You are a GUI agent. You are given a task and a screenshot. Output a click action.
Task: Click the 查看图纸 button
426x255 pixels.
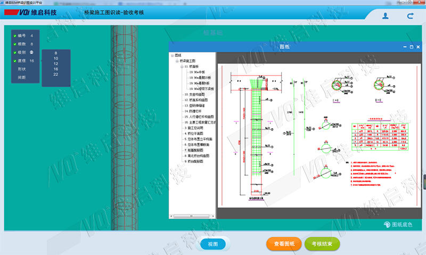(284, 244)
